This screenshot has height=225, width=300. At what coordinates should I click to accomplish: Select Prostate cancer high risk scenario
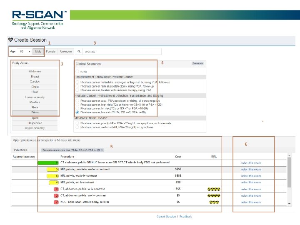[x=77, y=105]
